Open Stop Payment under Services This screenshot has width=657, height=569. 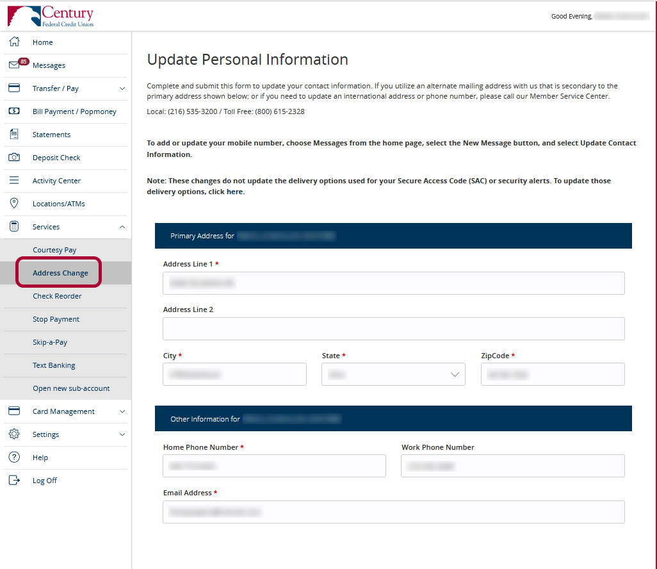tap(56, 318)
